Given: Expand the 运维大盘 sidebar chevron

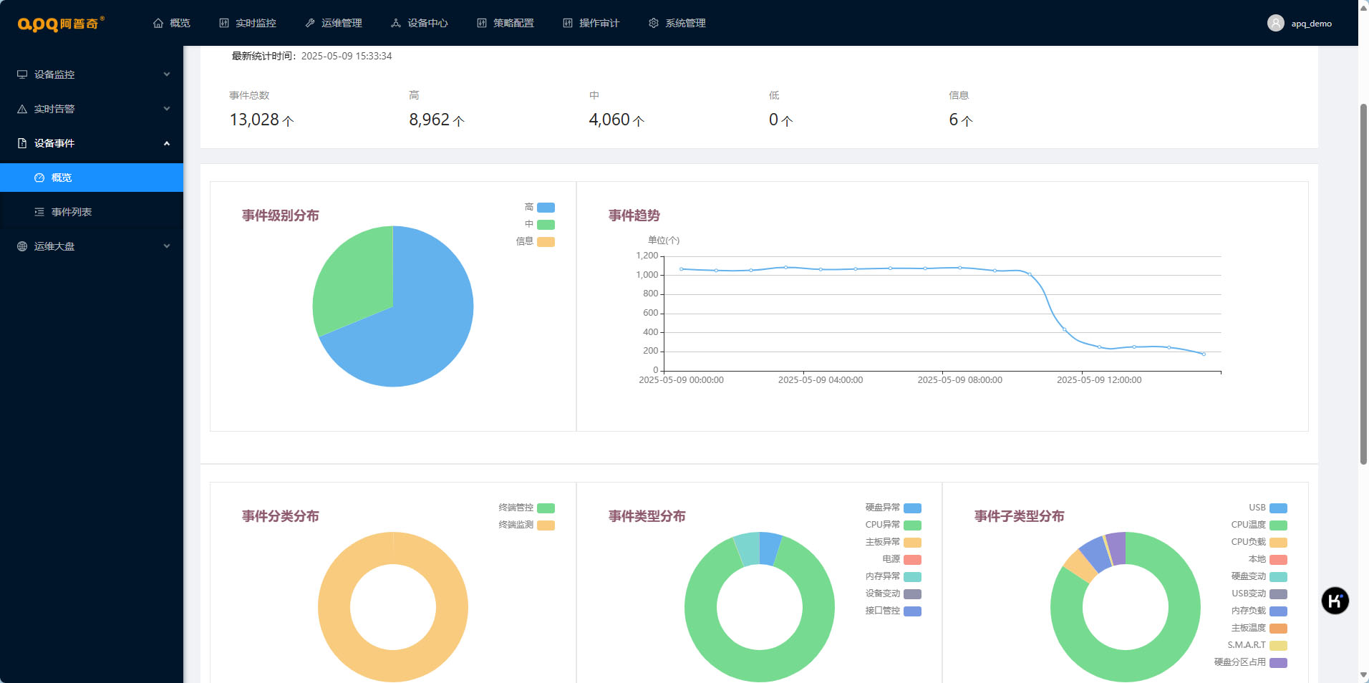Looking at the screenshot, I should click(167, 246).
